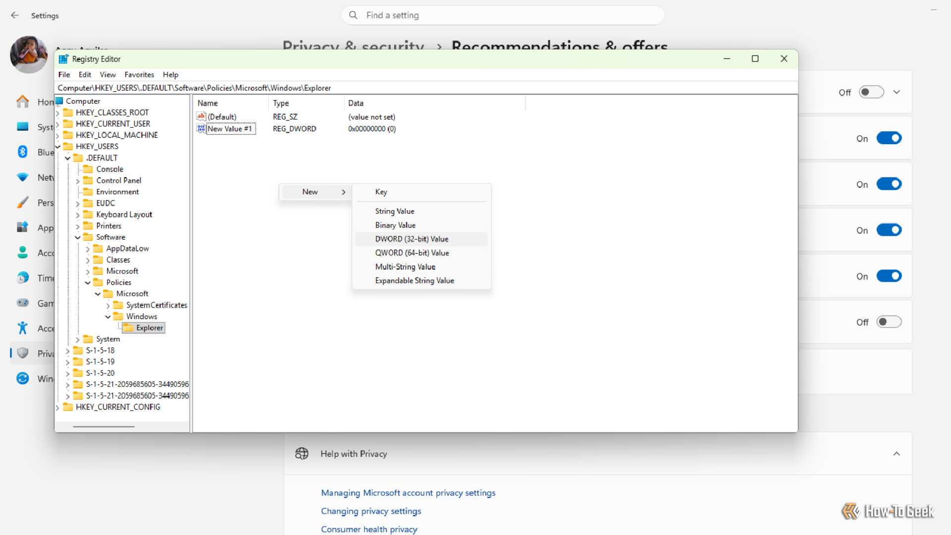Screen dimensions: 951x535
Task: Open the File menu in Registry Editor
Action: click(64, 75)
